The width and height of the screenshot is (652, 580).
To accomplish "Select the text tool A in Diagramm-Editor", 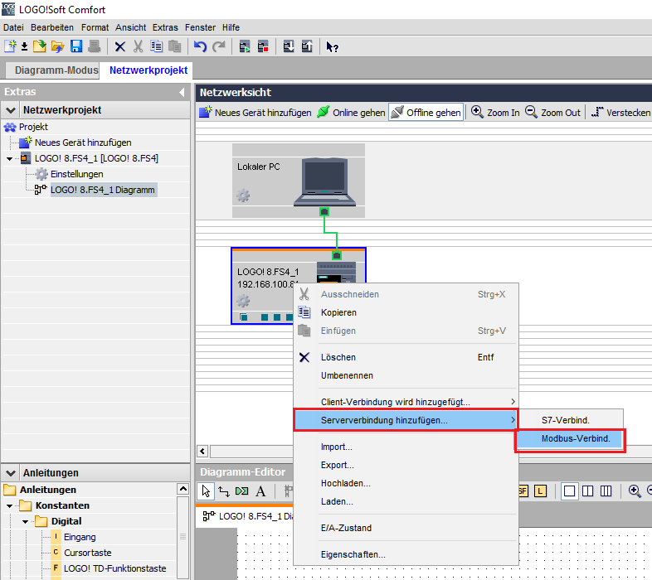I will tap(260, 491).
